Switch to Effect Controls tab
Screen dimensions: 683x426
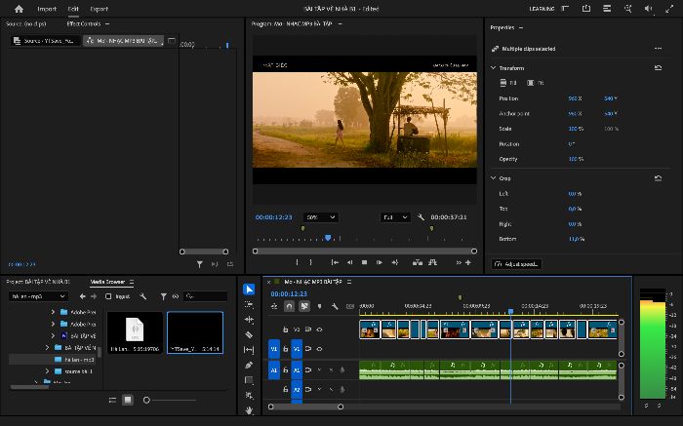[x=84, y=23]
